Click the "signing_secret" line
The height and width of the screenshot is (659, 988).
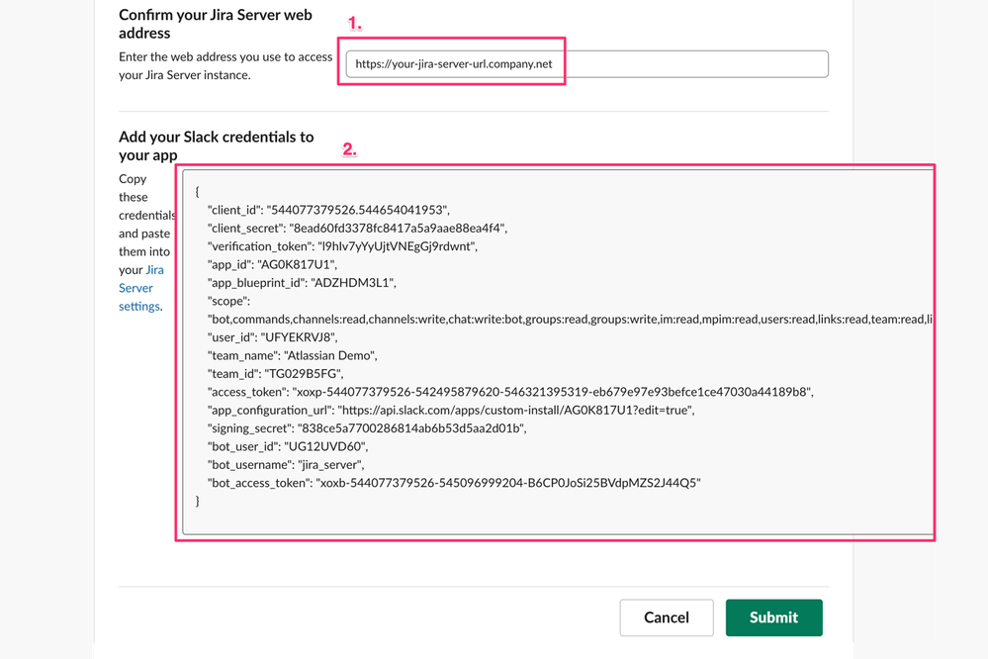(367, 428)
